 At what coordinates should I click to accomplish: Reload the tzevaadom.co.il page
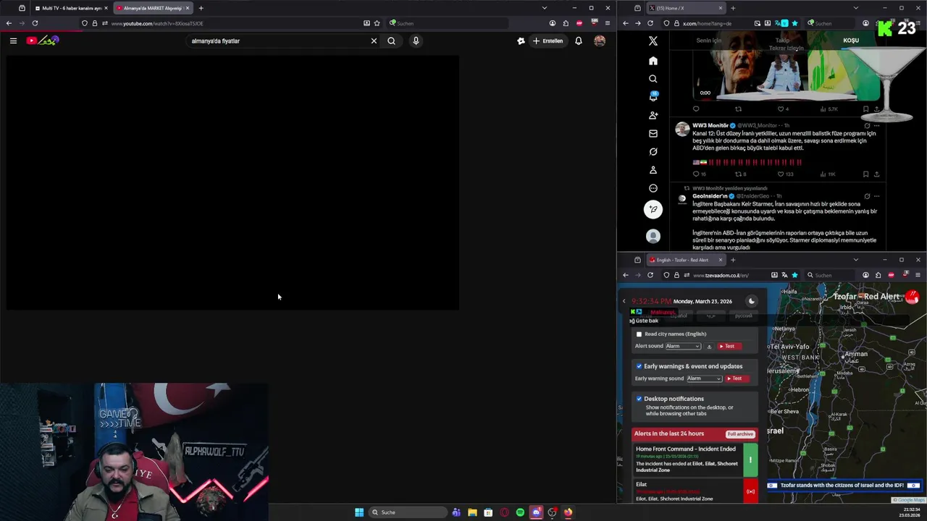coord(650,275)
